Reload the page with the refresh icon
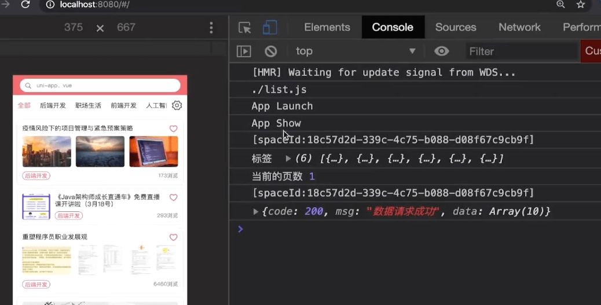This screenshot has width=601, height=305. [25, 5]
